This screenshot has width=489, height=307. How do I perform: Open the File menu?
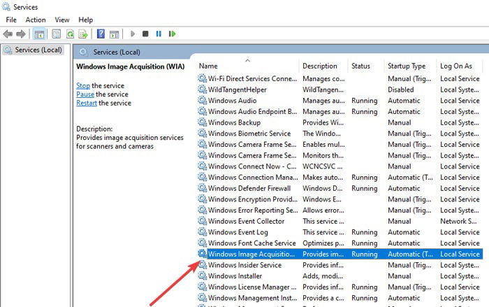(x=11, y=20)
